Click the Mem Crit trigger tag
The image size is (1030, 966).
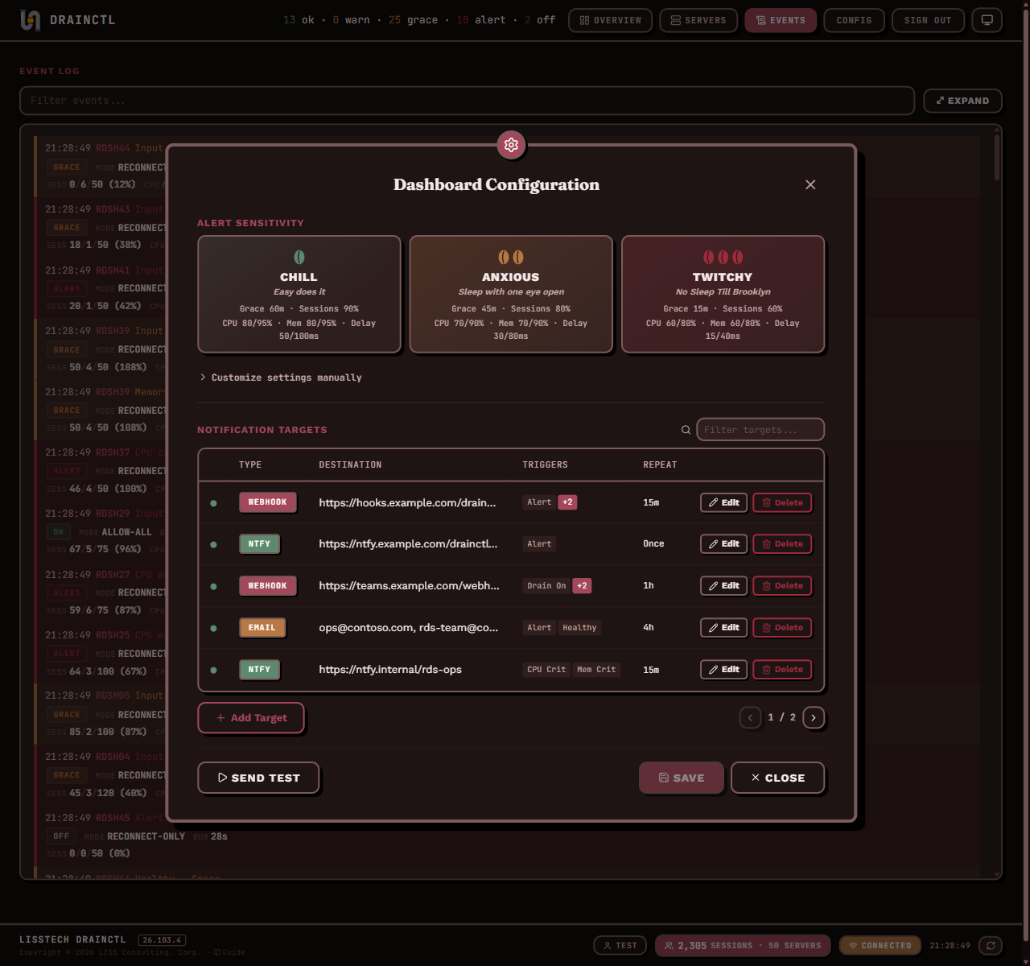[x=596, y=670]
